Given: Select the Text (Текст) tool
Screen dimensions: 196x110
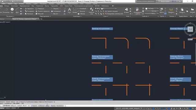Looking at the screenshot, I should [x=70, y=10].
